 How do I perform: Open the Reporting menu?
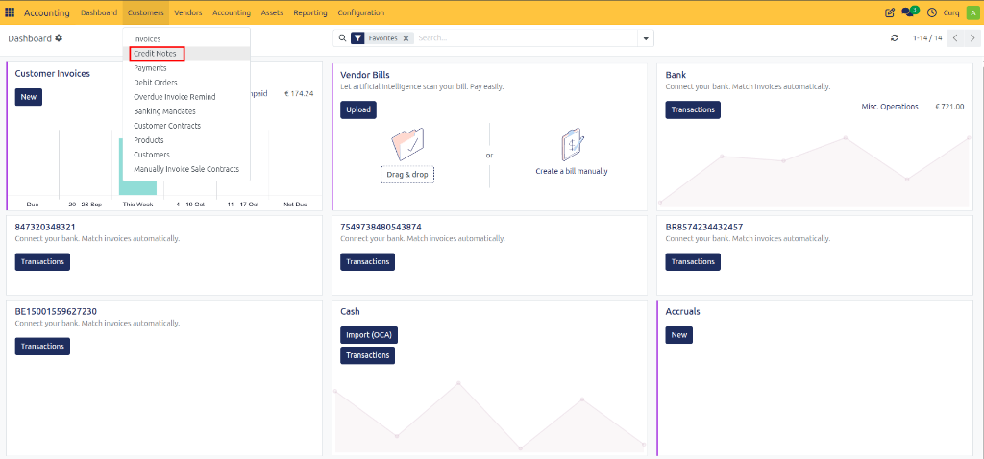pyautogui.click(x=310, y=12)
